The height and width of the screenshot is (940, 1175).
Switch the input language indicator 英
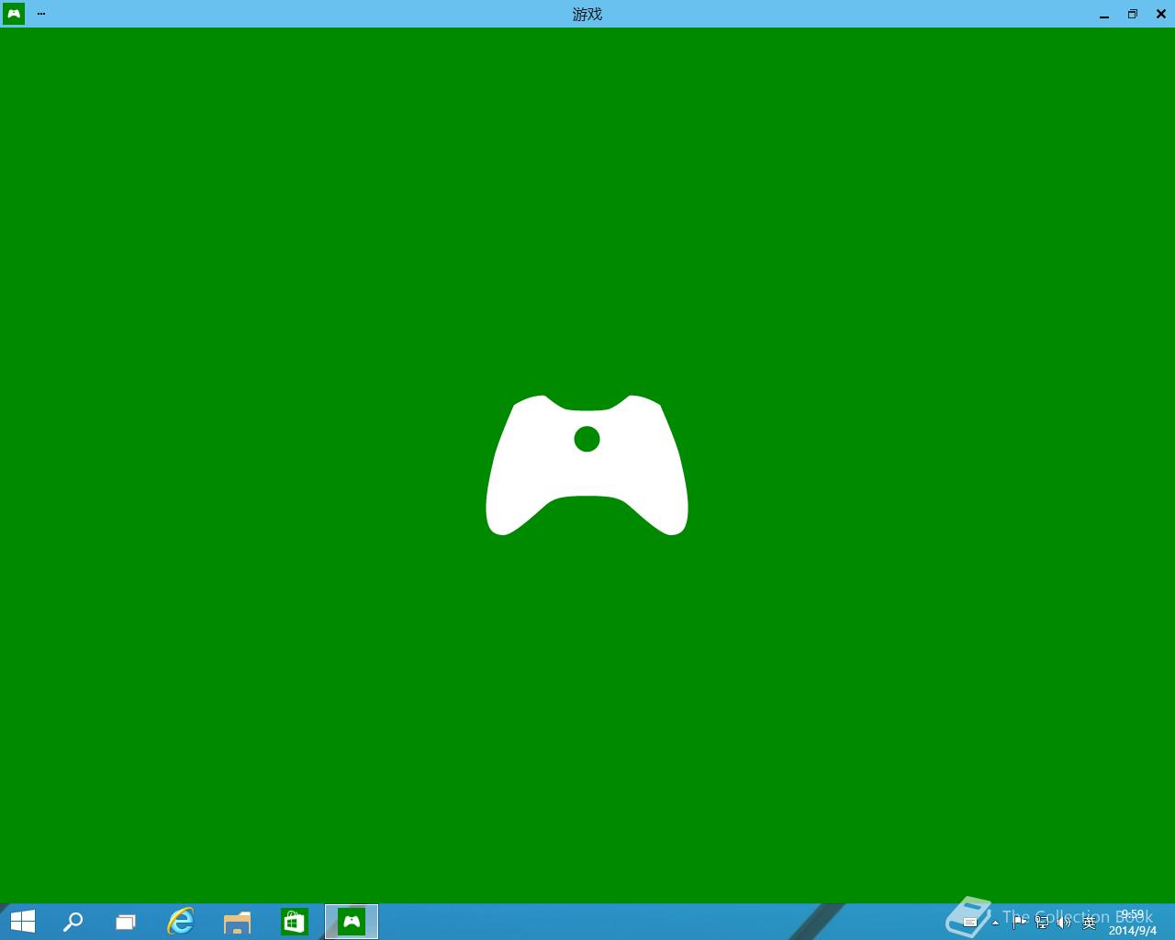(x=1089, y=923)
